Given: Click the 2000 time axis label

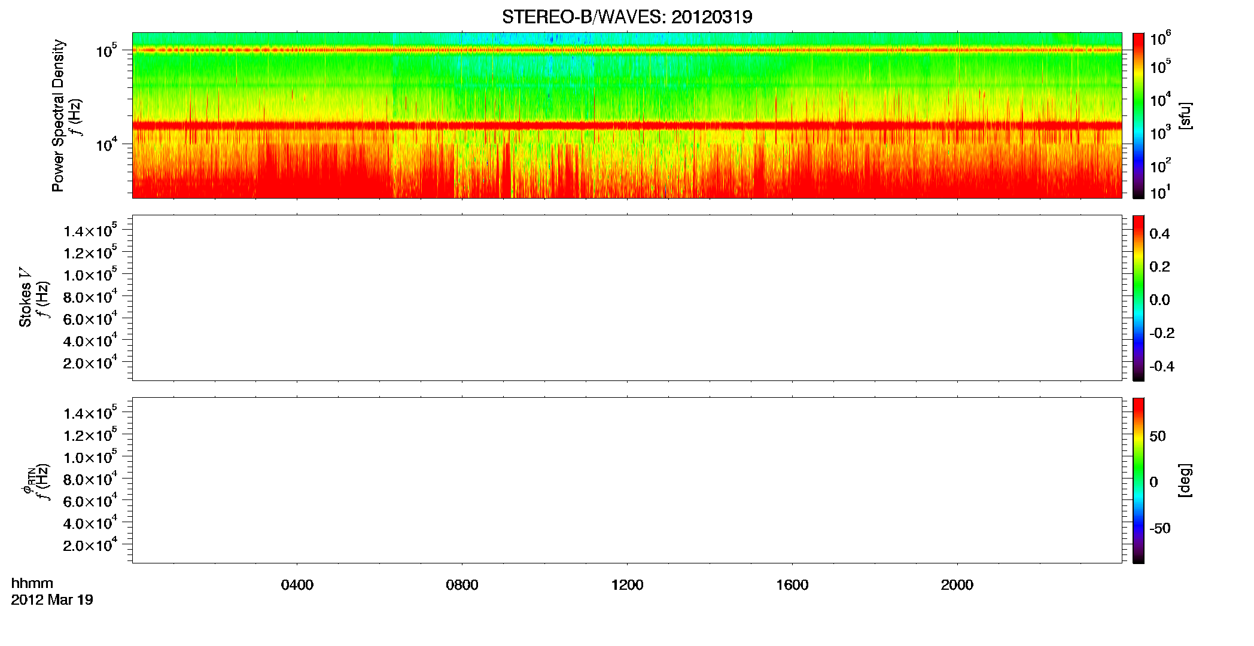Looking at the screenshot, I should point(957,585).
